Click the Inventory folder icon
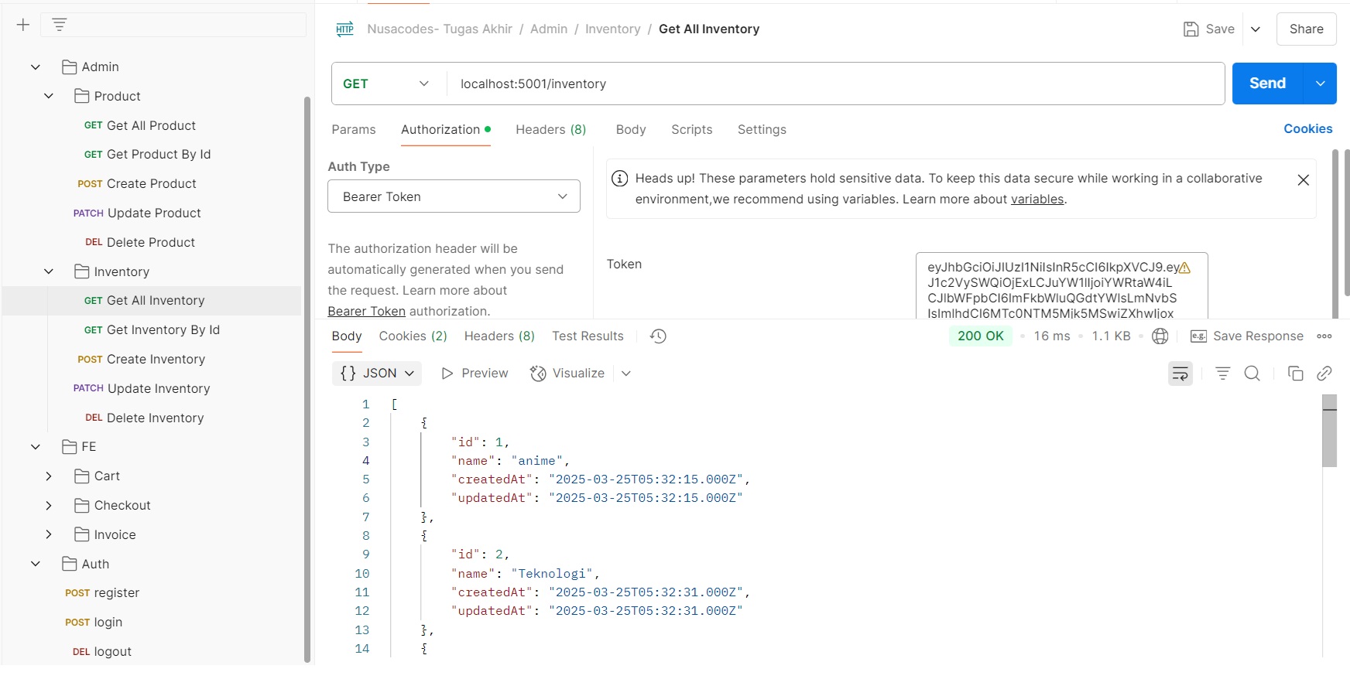This screenshot has height=679, width=1350. (x=82, y=271)
